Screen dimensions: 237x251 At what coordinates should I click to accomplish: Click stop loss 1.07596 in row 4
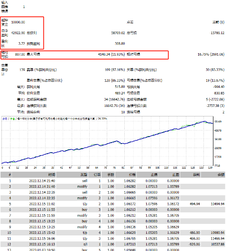[151, 198]
